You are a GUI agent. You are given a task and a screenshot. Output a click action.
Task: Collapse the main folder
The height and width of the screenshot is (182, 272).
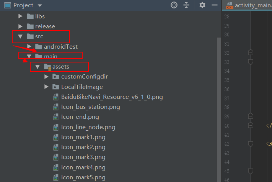coord(29,56)
